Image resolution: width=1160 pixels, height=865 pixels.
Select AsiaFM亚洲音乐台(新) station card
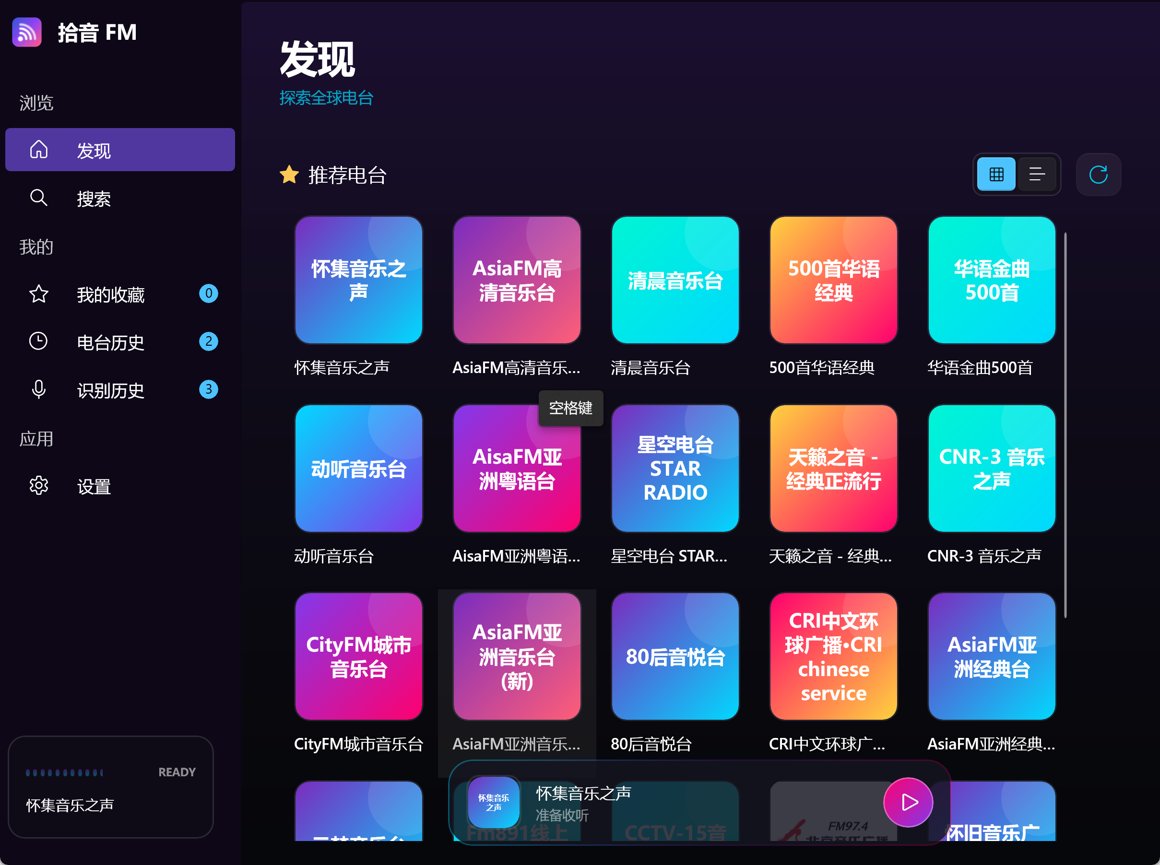pyautogui.click(x=517, y=656)
